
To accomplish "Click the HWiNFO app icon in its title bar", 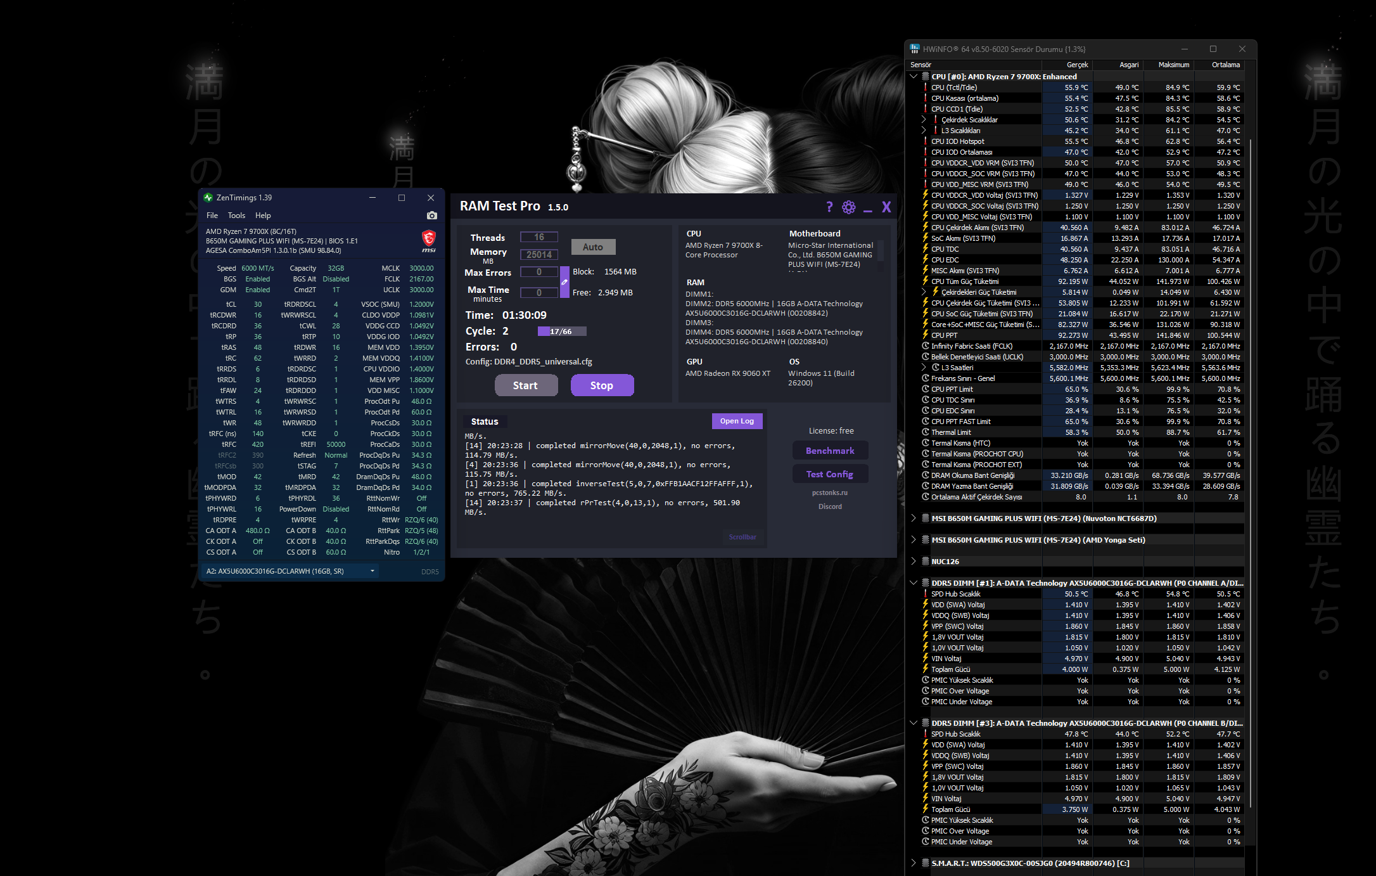I will pyautogui.click(x=915, y=49).
